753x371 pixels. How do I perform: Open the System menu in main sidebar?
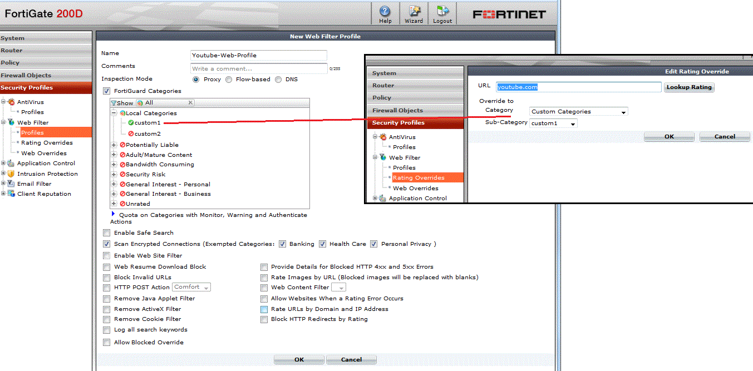point(46,38)
